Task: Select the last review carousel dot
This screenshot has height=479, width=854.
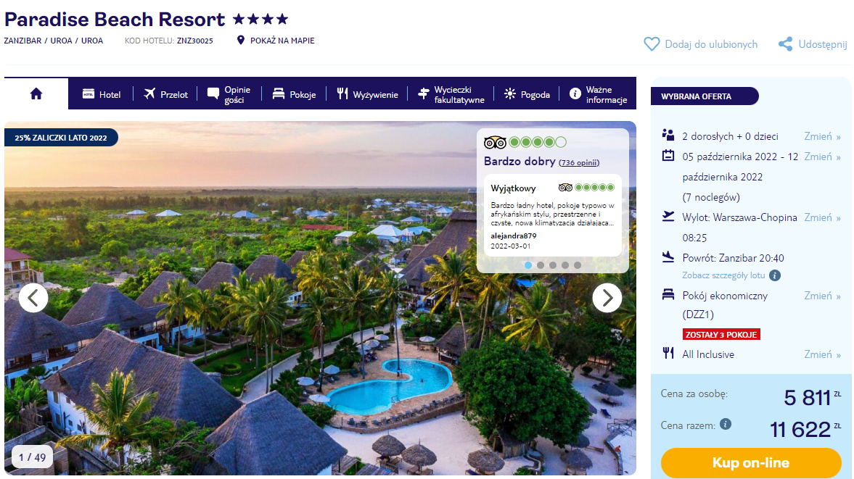Action: click(578, 265)
